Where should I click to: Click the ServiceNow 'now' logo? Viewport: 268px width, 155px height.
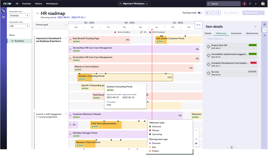[7, 4]
